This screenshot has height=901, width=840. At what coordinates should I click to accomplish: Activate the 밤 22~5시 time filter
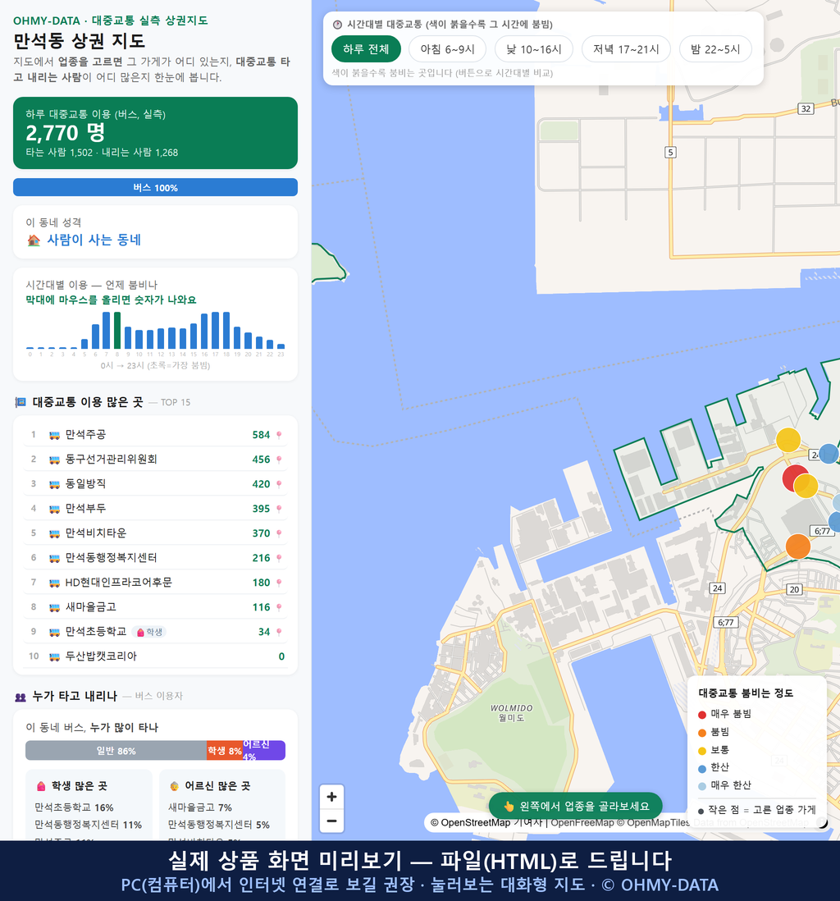tap(715, 49)
